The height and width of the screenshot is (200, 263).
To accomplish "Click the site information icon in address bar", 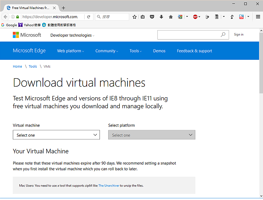I will 13,17.
